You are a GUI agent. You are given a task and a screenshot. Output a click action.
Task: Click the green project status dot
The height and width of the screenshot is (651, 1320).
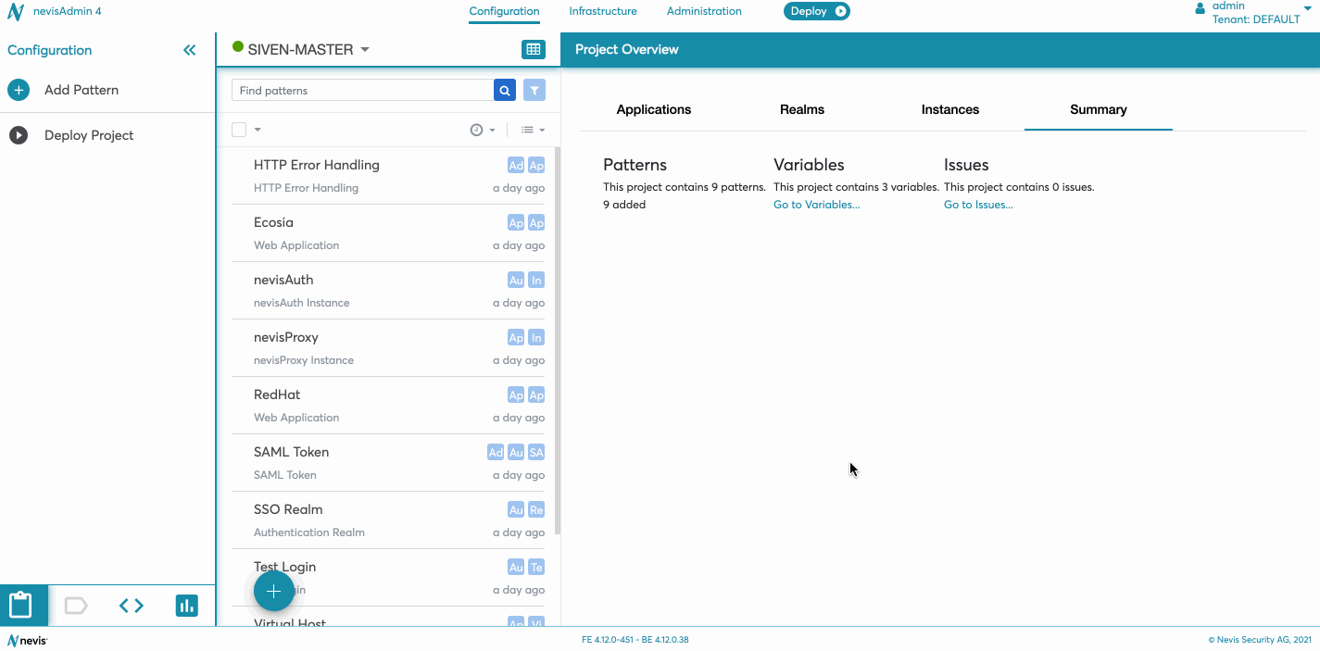[238, 47]
